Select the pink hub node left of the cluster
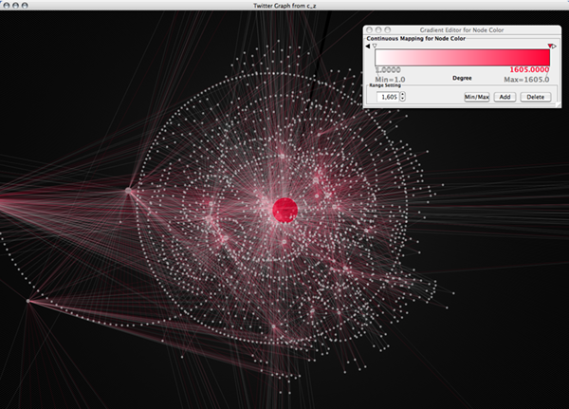This screenshot has width=569, height=409. click(128, 191)
